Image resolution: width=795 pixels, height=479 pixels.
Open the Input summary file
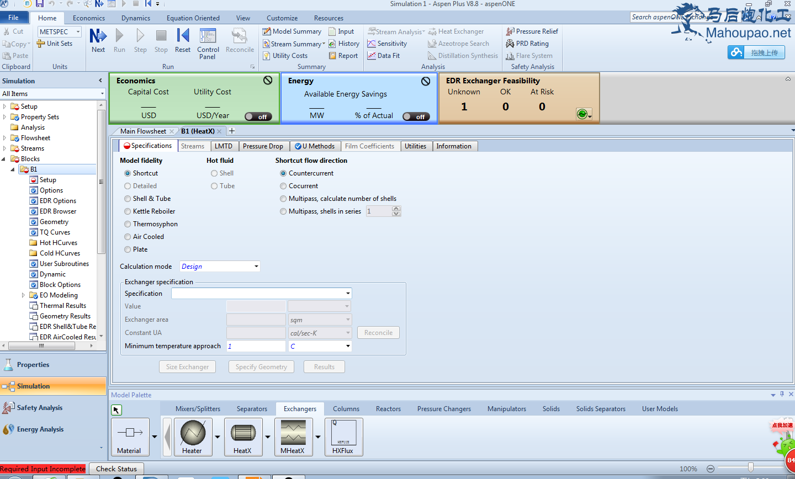(x=341, y=31)
